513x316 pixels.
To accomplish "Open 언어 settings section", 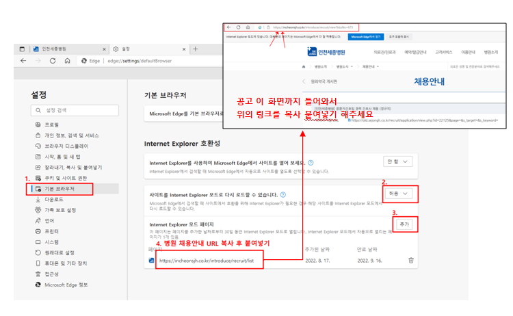I will coord(49,221).
